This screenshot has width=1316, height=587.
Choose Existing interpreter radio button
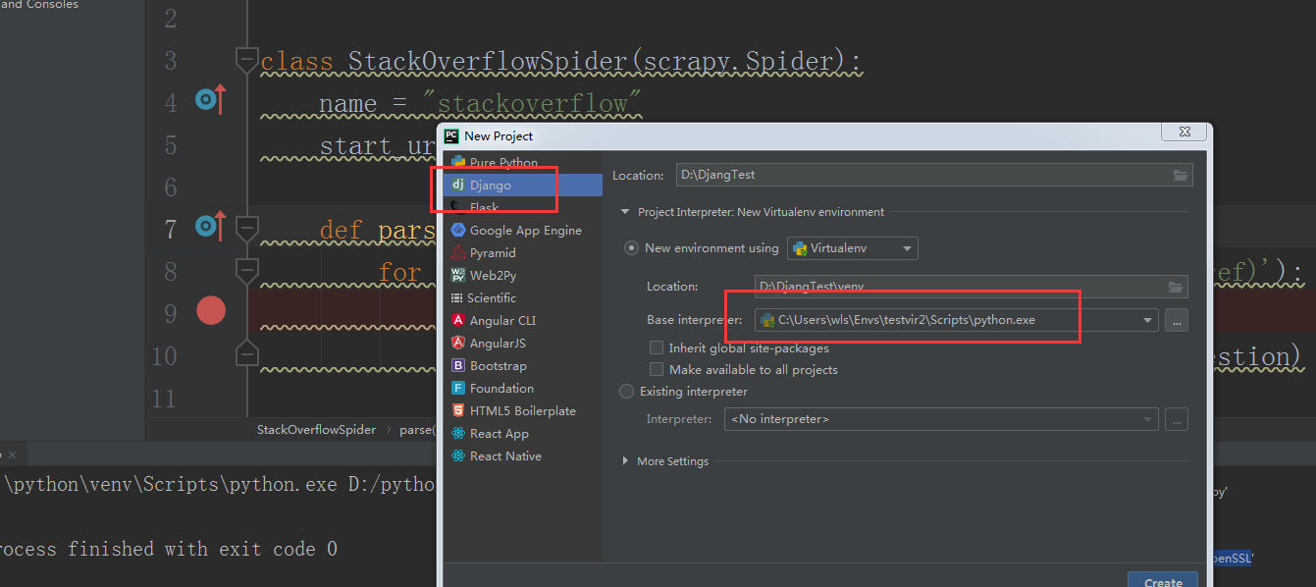627,392
